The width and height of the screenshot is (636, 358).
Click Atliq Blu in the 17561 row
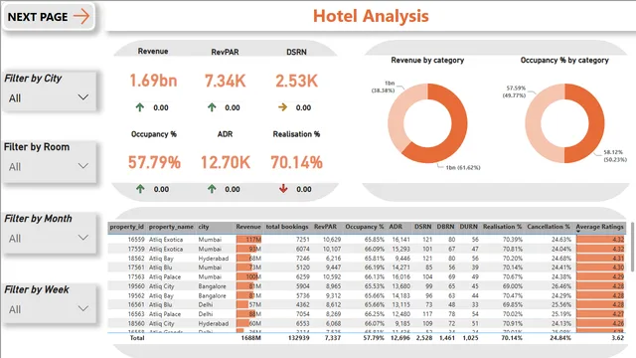click(161, 268)
